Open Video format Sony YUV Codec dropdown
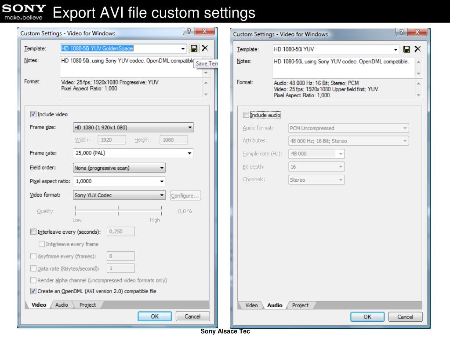 tap(120, 195)
